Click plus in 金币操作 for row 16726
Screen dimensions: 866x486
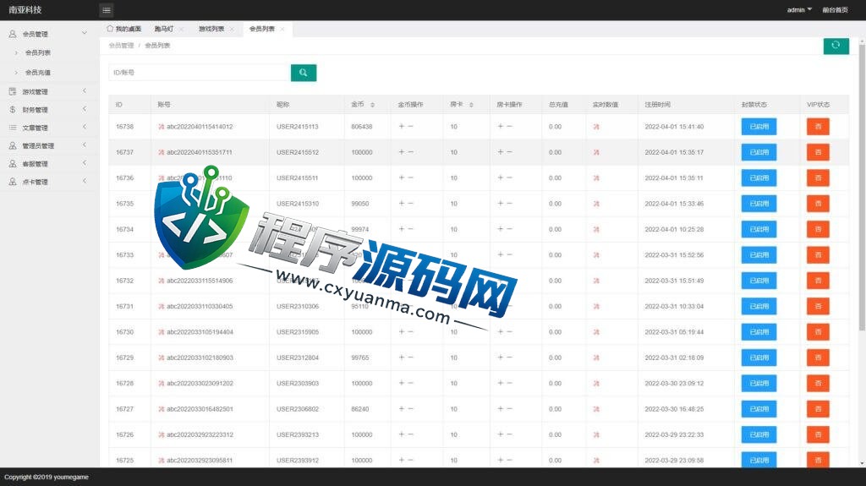(402, 434)
